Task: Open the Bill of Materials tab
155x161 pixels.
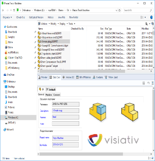Action: point(83,77)
